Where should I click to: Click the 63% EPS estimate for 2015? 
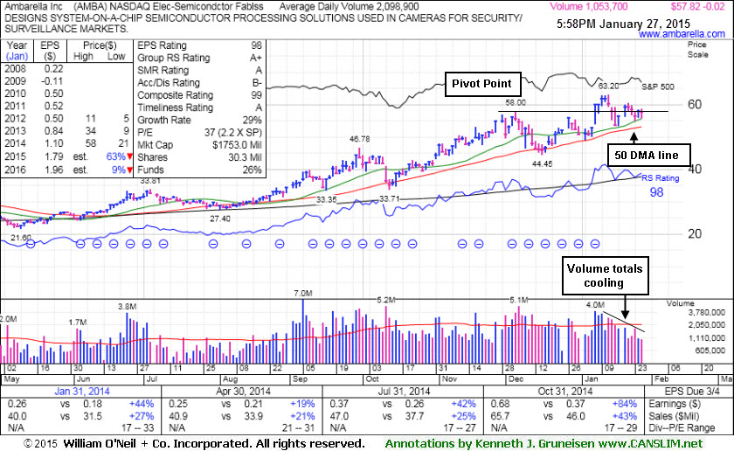click(x=116, y=156)
